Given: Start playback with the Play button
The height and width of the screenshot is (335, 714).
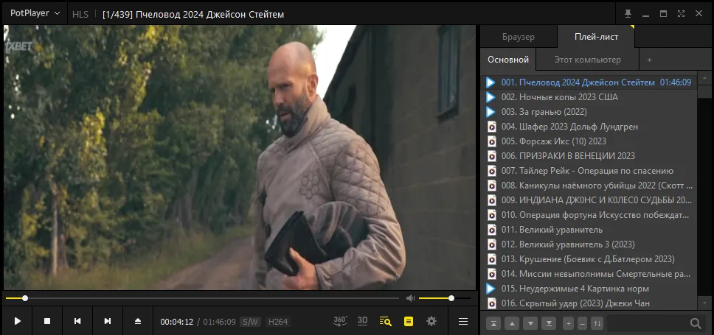Looking at the screenshot, I should tap(17, 321).
